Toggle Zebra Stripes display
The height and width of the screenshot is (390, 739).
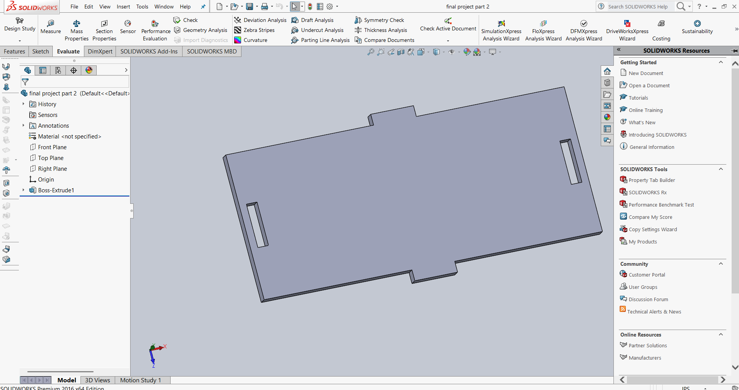click(255, 30)
